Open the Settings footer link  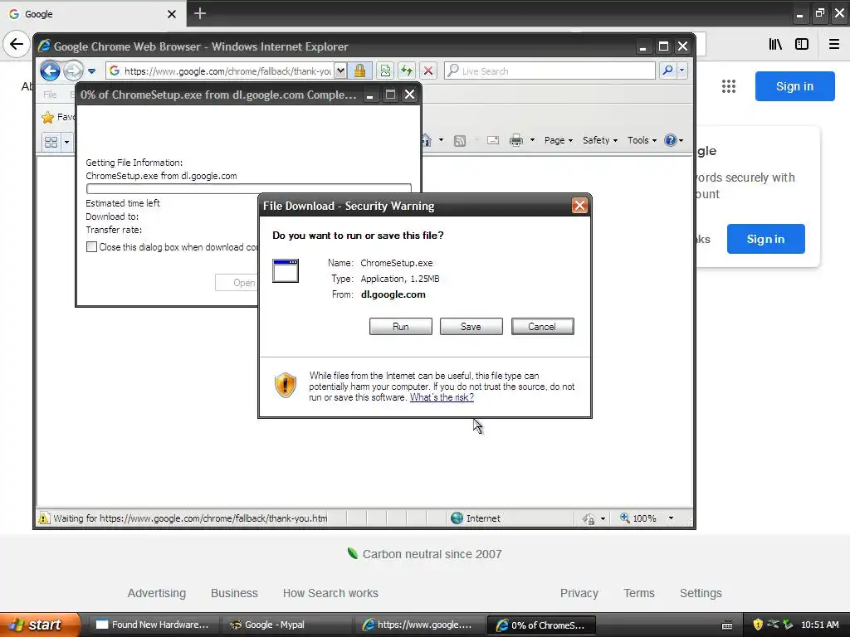701,593
